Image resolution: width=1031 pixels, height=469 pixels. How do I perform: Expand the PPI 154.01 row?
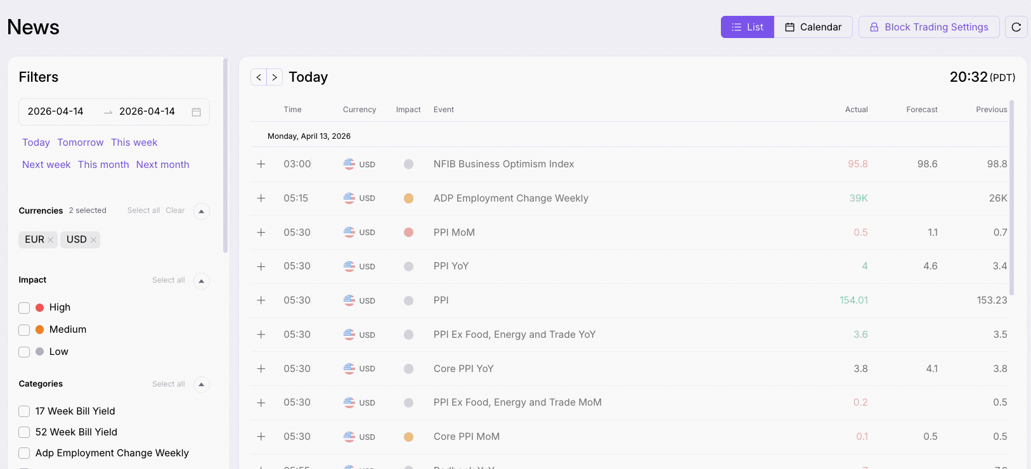coord(261,300)
